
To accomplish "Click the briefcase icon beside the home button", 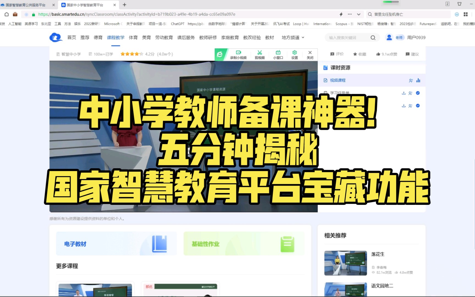I will (x=15, y=14).
